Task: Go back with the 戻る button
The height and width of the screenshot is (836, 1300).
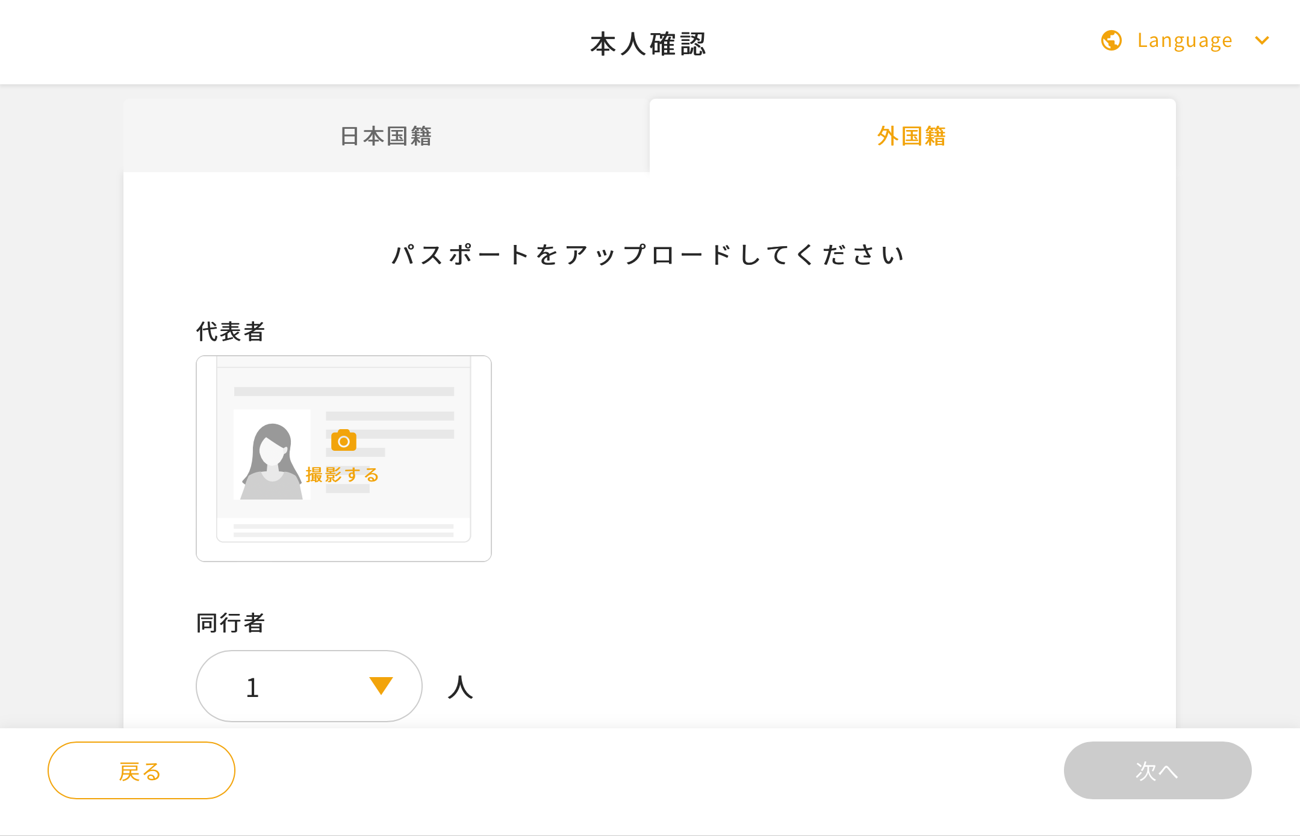Action: click(x=141, y=770)
